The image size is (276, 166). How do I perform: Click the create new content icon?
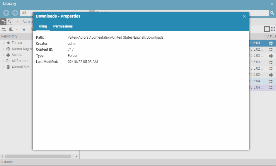[11, 29]
